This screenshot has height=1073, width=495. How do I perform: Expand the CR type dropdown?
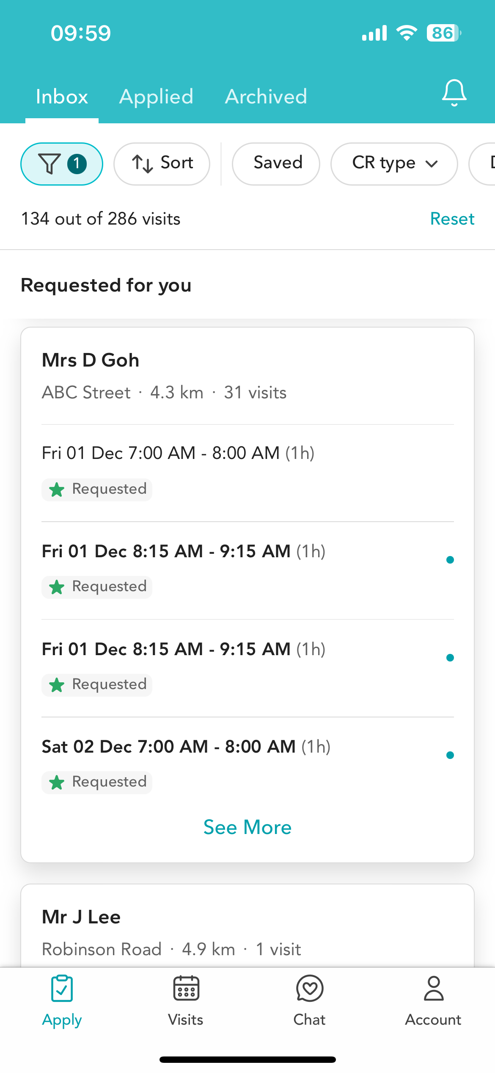coord(394,164)
